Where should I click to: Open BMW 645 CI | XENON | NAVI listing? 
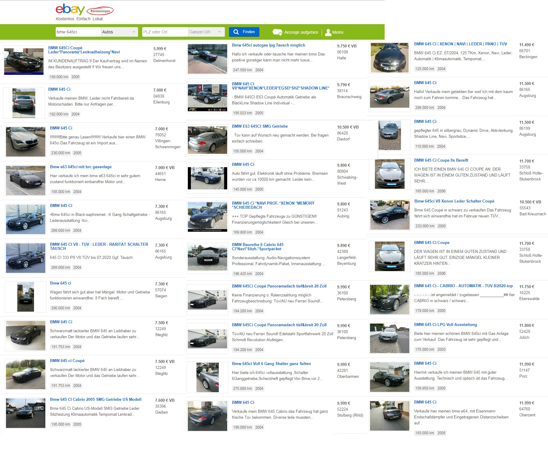point(460,44)
